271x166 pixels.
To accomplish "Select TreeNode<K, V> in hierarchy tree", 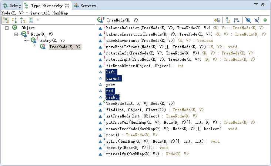I will [65, 47].
